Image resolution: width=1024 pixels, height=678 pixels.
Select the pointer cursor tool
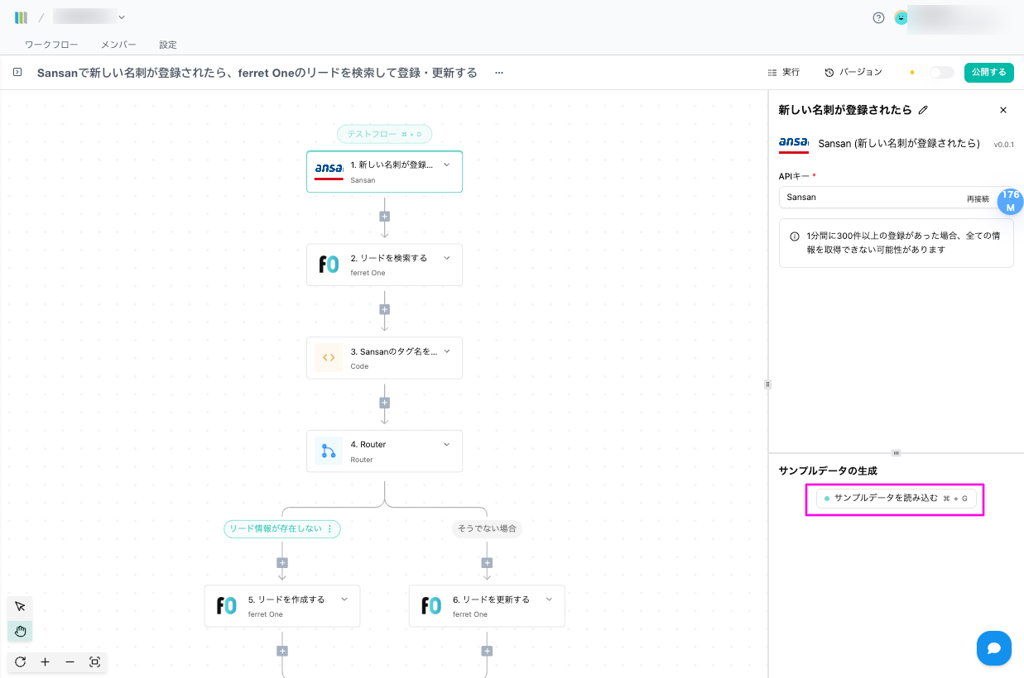pos(21,607)
